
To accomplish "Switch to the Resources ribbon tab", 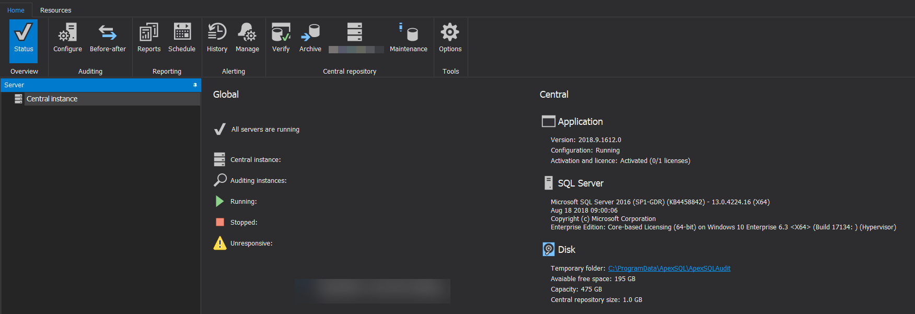I will 55,10.
